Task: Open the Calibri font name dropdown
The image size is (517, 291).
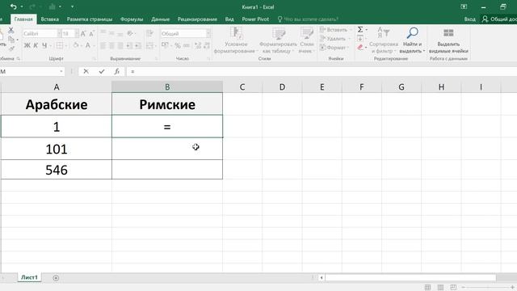Action: coord(59,34)
